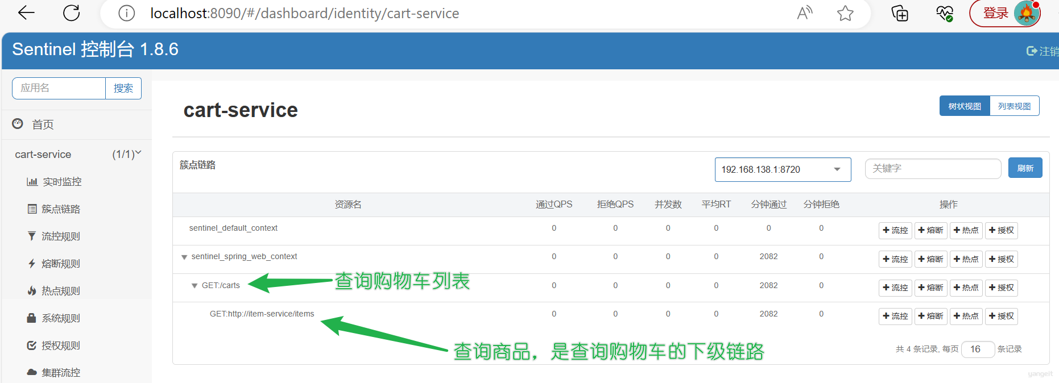Viewport: 1059px width, 383px height.
Task: Click Sentinel 控制台 1.8.6 title
Action: point(96,49)
